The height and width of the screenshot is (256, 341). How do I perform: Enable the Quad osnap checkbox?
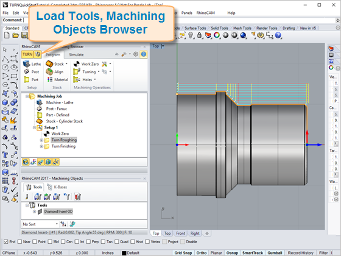coord(117,241)
